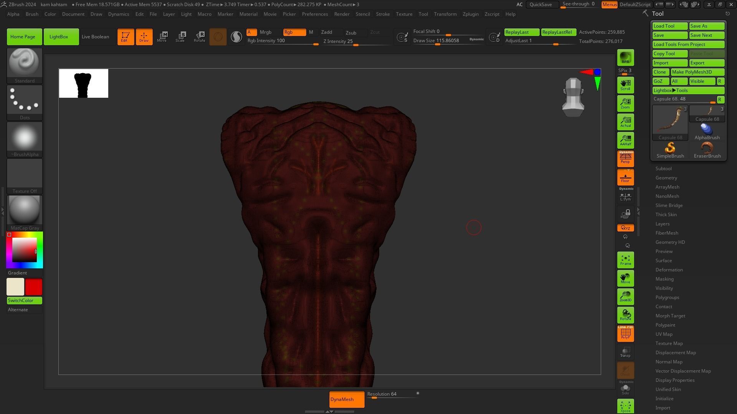737x414 pixels.
Task: Select the Scale tool icon
Action: click(180, 37)
